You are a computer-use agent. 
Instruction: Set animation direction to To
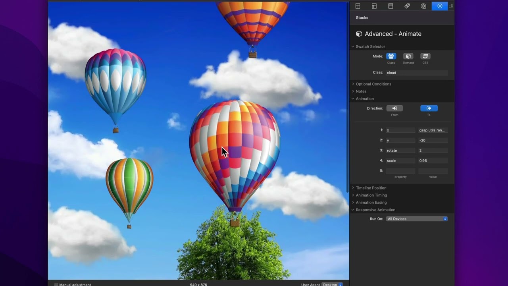(429, 108)
